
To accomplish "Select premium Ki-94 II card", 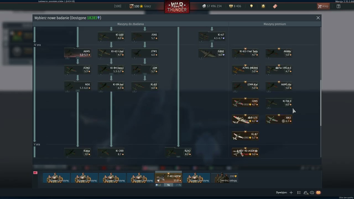I will (279, 103).
